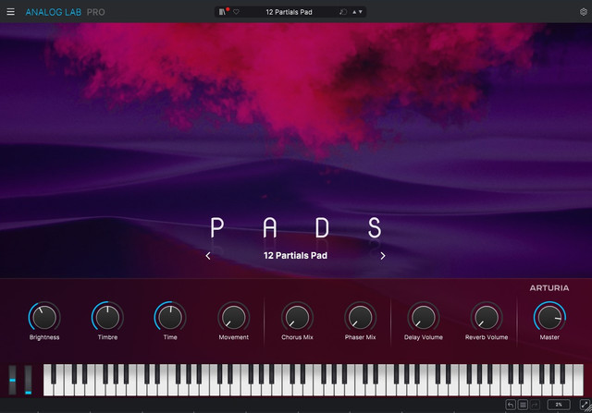Click the undo arrow in the bottom bar
Viewport: 592px width, 413px height.
(511, 405)
